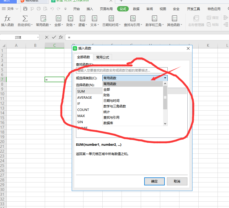Open the Text (文本) functions icon
This screenshot has width=229, height=208.
tap(94, 19)
